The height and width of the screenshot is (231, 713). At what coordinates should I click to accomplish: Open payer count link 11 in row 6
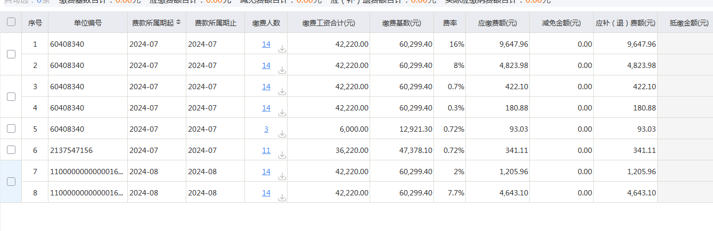pyautogui.click(x=266, y=150)
